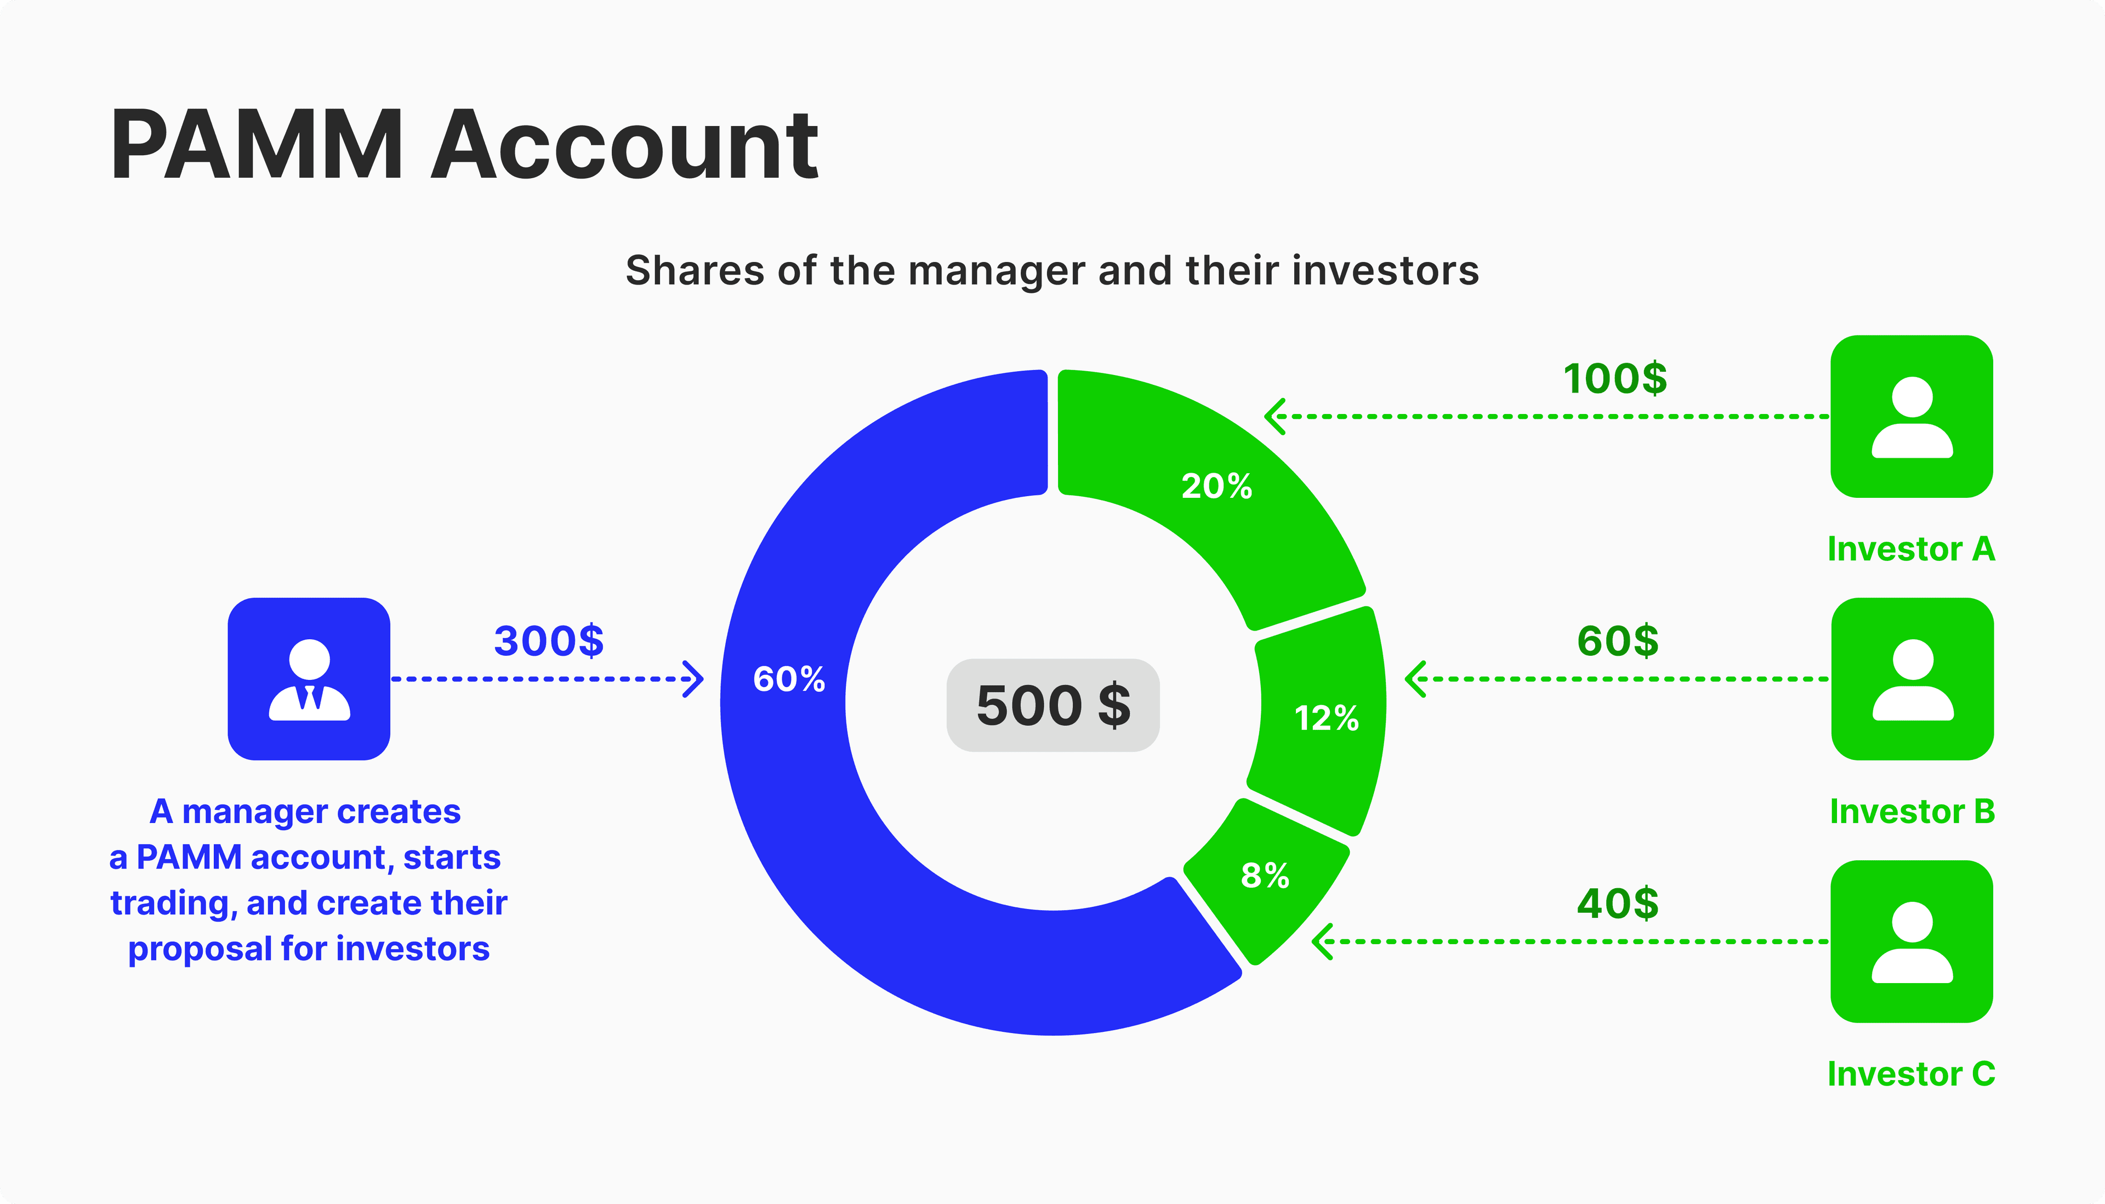Image resolution: width=2105 pixels, height=1204 pixels.
Task: Select the Investor A avatar icon
Action: tap(1911, 416)
